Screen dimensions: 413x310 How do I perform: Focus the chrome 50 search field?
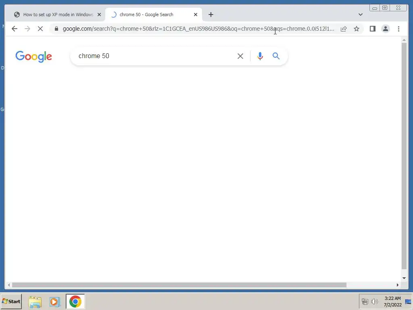(155, 56)
